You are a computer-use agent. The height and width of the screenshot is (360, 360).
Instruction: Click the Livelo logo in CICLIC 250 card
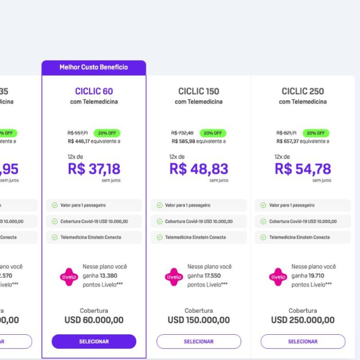[278, 277]
